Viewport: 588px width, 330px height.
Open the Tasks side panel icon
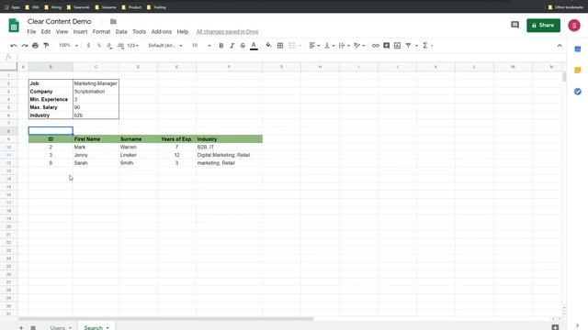point(578,92)
